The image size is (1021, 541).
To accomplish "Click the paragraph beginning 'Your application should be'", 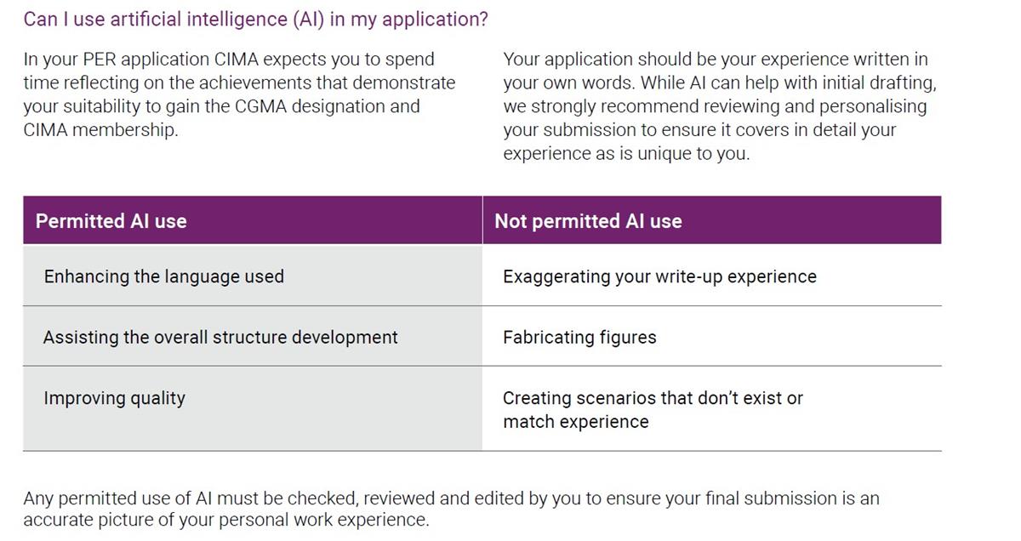I will [720, 106].
